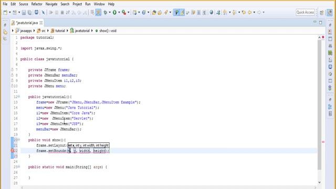This screenshot has width=336, height=189.
Task: Open the Window menu
Action: [99, 4]
